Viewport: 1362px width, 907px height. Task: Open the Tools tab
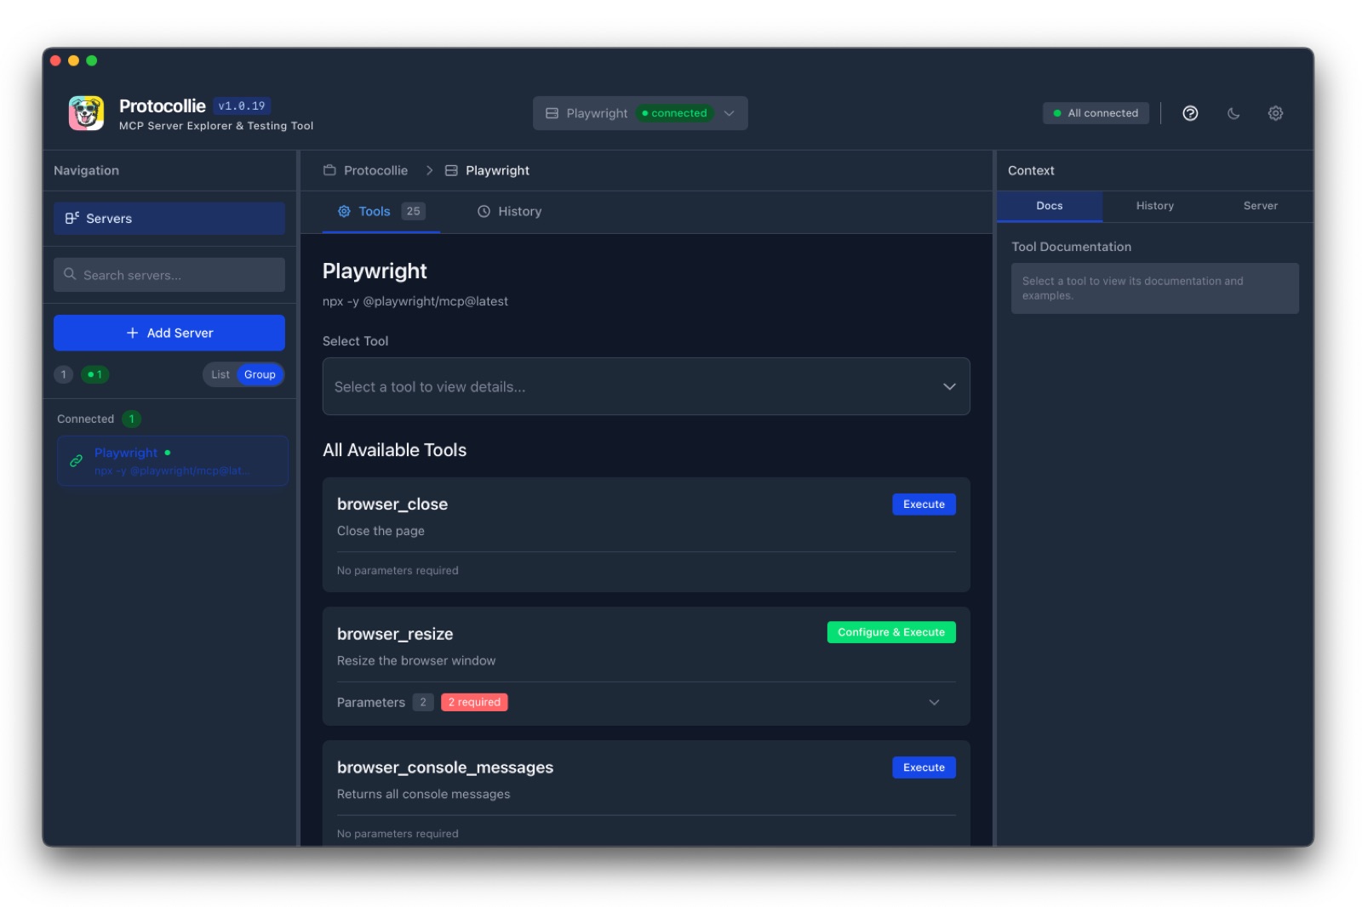(381, 212)
